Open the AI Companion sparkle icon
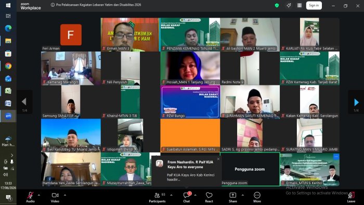The image size is (364, 205). pyautogui.click(x=289, y=5)
